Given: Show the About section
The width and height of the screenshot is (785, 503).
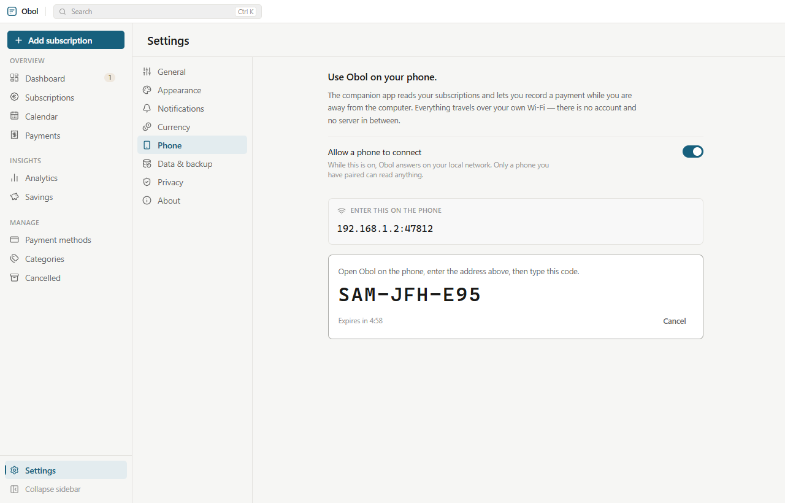Looking at the screenshot, I should pyautogui.click(x=192, y=201).
